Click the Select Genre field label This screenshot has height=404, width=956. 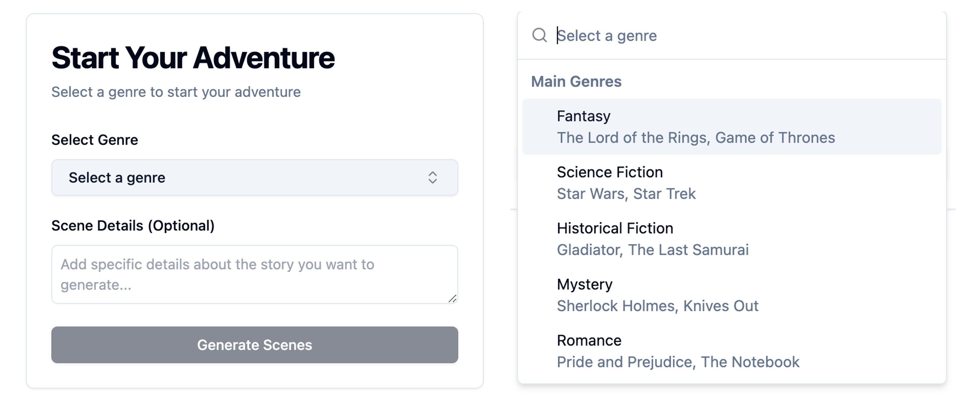click(x=95, y=140)
